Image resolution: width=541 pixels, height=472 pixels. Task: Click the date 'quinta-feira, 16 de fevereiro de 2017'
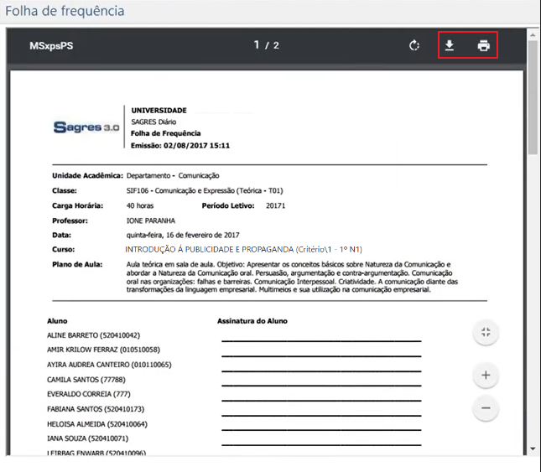(183, 235)
